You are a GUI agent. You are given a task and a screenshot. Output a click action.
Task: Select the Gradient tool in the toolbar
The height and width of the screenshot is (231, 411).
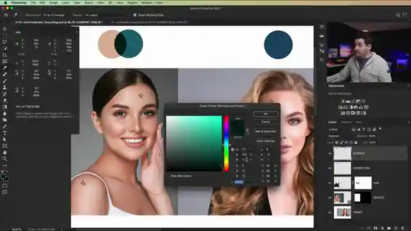click(4, 107)
